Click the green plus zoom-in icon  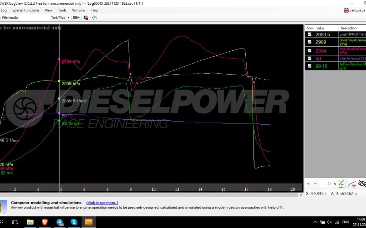[308, 184]
